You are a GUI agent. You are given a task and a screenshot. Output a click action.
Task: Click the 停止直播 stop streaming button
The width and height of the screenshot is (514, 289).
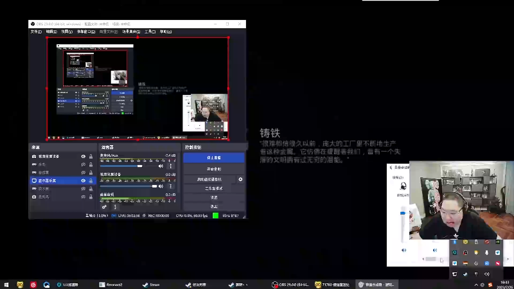pyautogui.click(x=214, y=157)
